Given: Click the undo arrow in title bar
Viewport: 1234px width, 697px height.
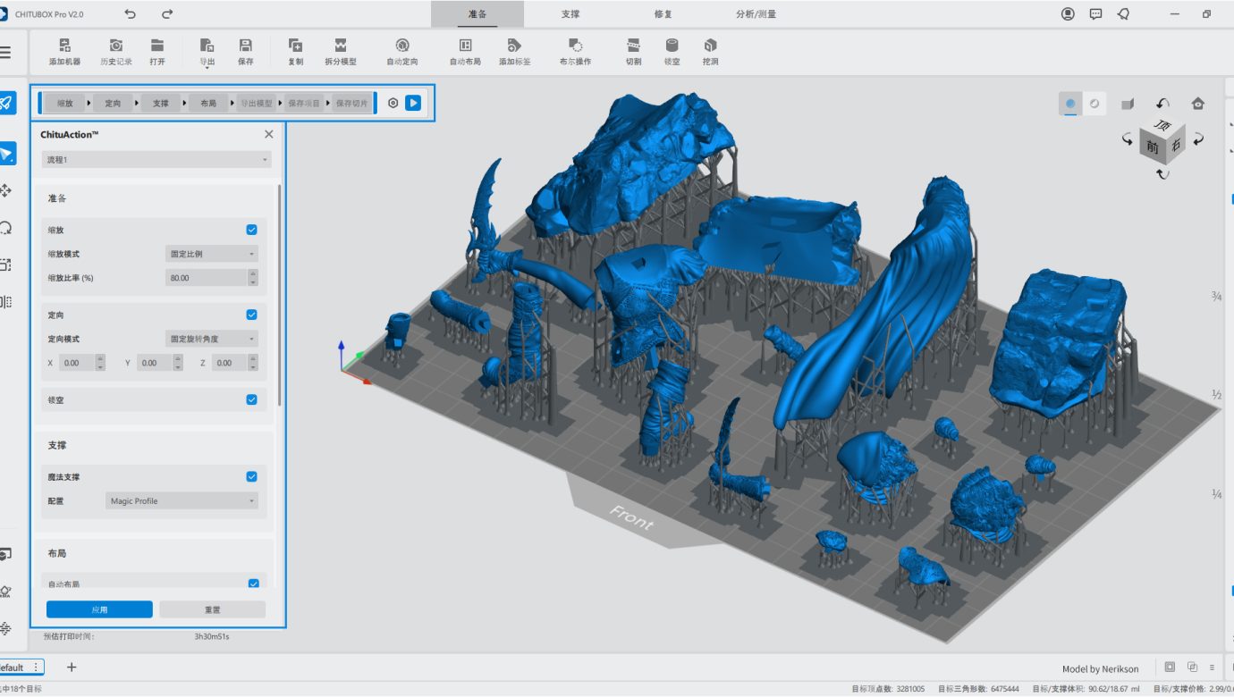Looking at the screenshot, I should (x=131, y=14).
